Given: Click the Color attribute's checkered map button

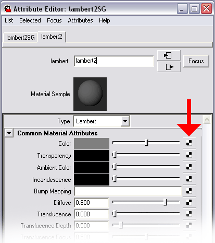Looking at the screenshot, I should [189, 143].
